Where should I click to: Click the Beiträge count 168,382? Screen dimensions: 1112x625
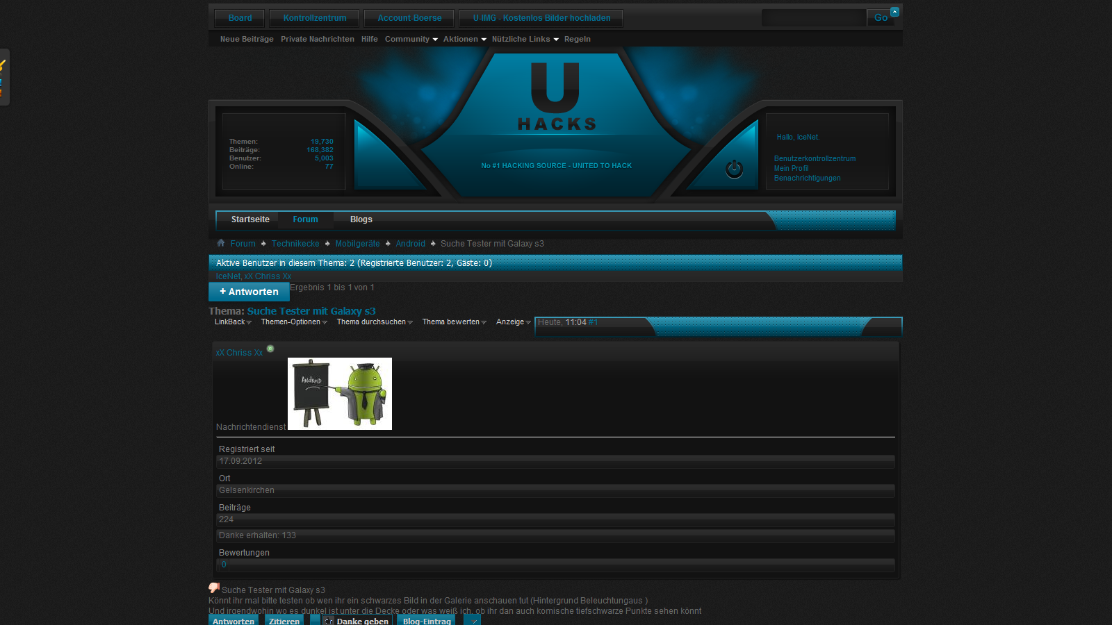click(320, 150)
